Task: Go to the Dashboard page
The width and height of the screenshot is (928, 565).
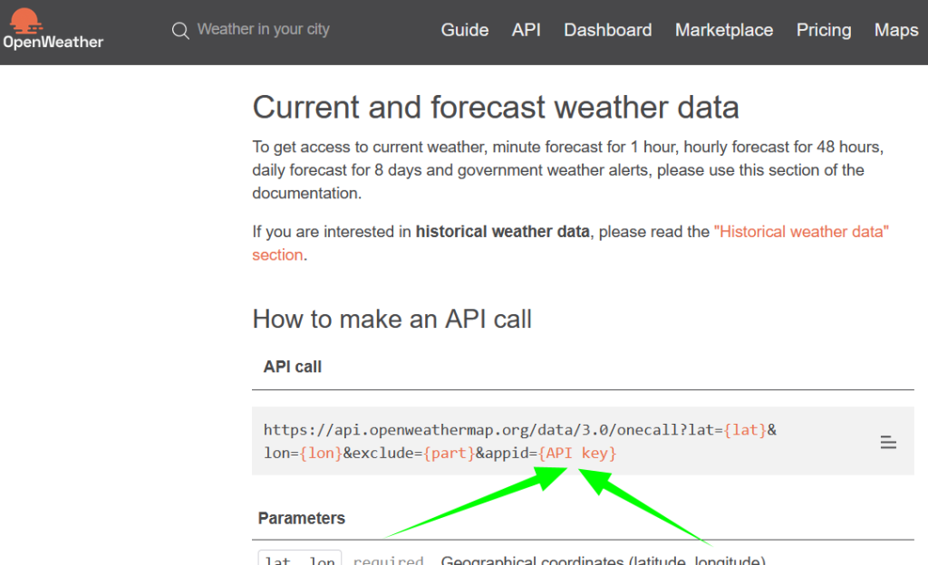Action: (x=607, y=30)
